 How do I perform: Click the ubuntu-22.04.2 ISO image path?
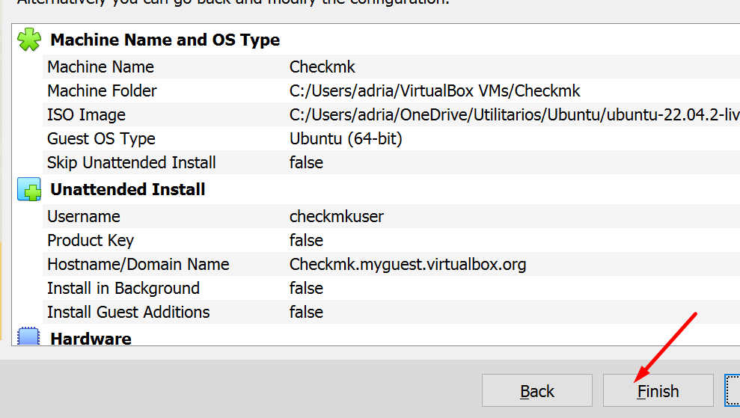coord(515,114)
